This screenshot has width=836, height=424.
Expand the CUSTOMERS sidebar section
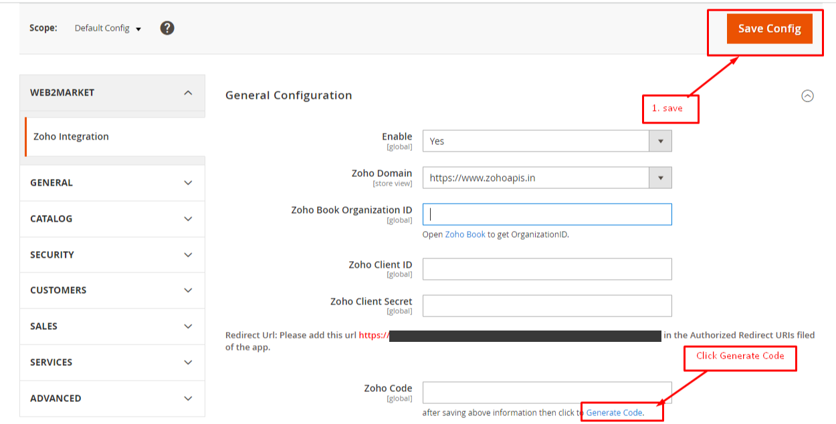[112, 290]
